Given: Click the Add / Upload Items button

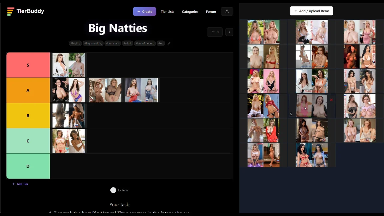Looking at the screenshot, I should [311, 11].
